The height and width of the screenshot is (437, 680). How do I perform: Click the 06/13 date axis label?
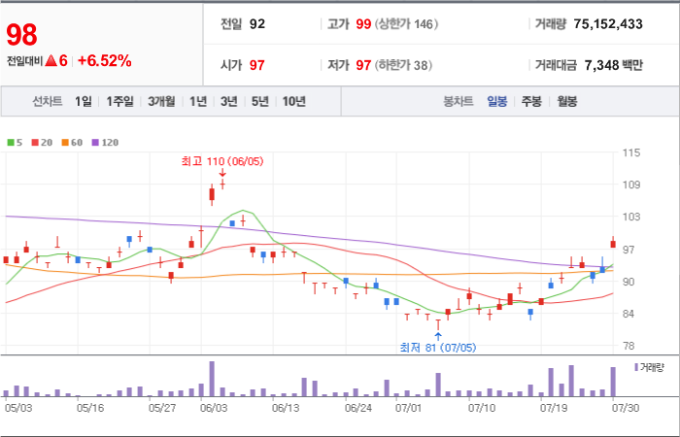pyautogui.click(x=286, y=408)
